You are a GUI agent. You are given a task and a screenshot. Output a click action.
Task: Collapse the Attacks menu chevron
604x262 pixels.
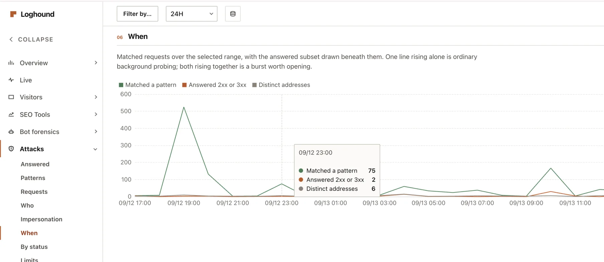click(95, 149)
